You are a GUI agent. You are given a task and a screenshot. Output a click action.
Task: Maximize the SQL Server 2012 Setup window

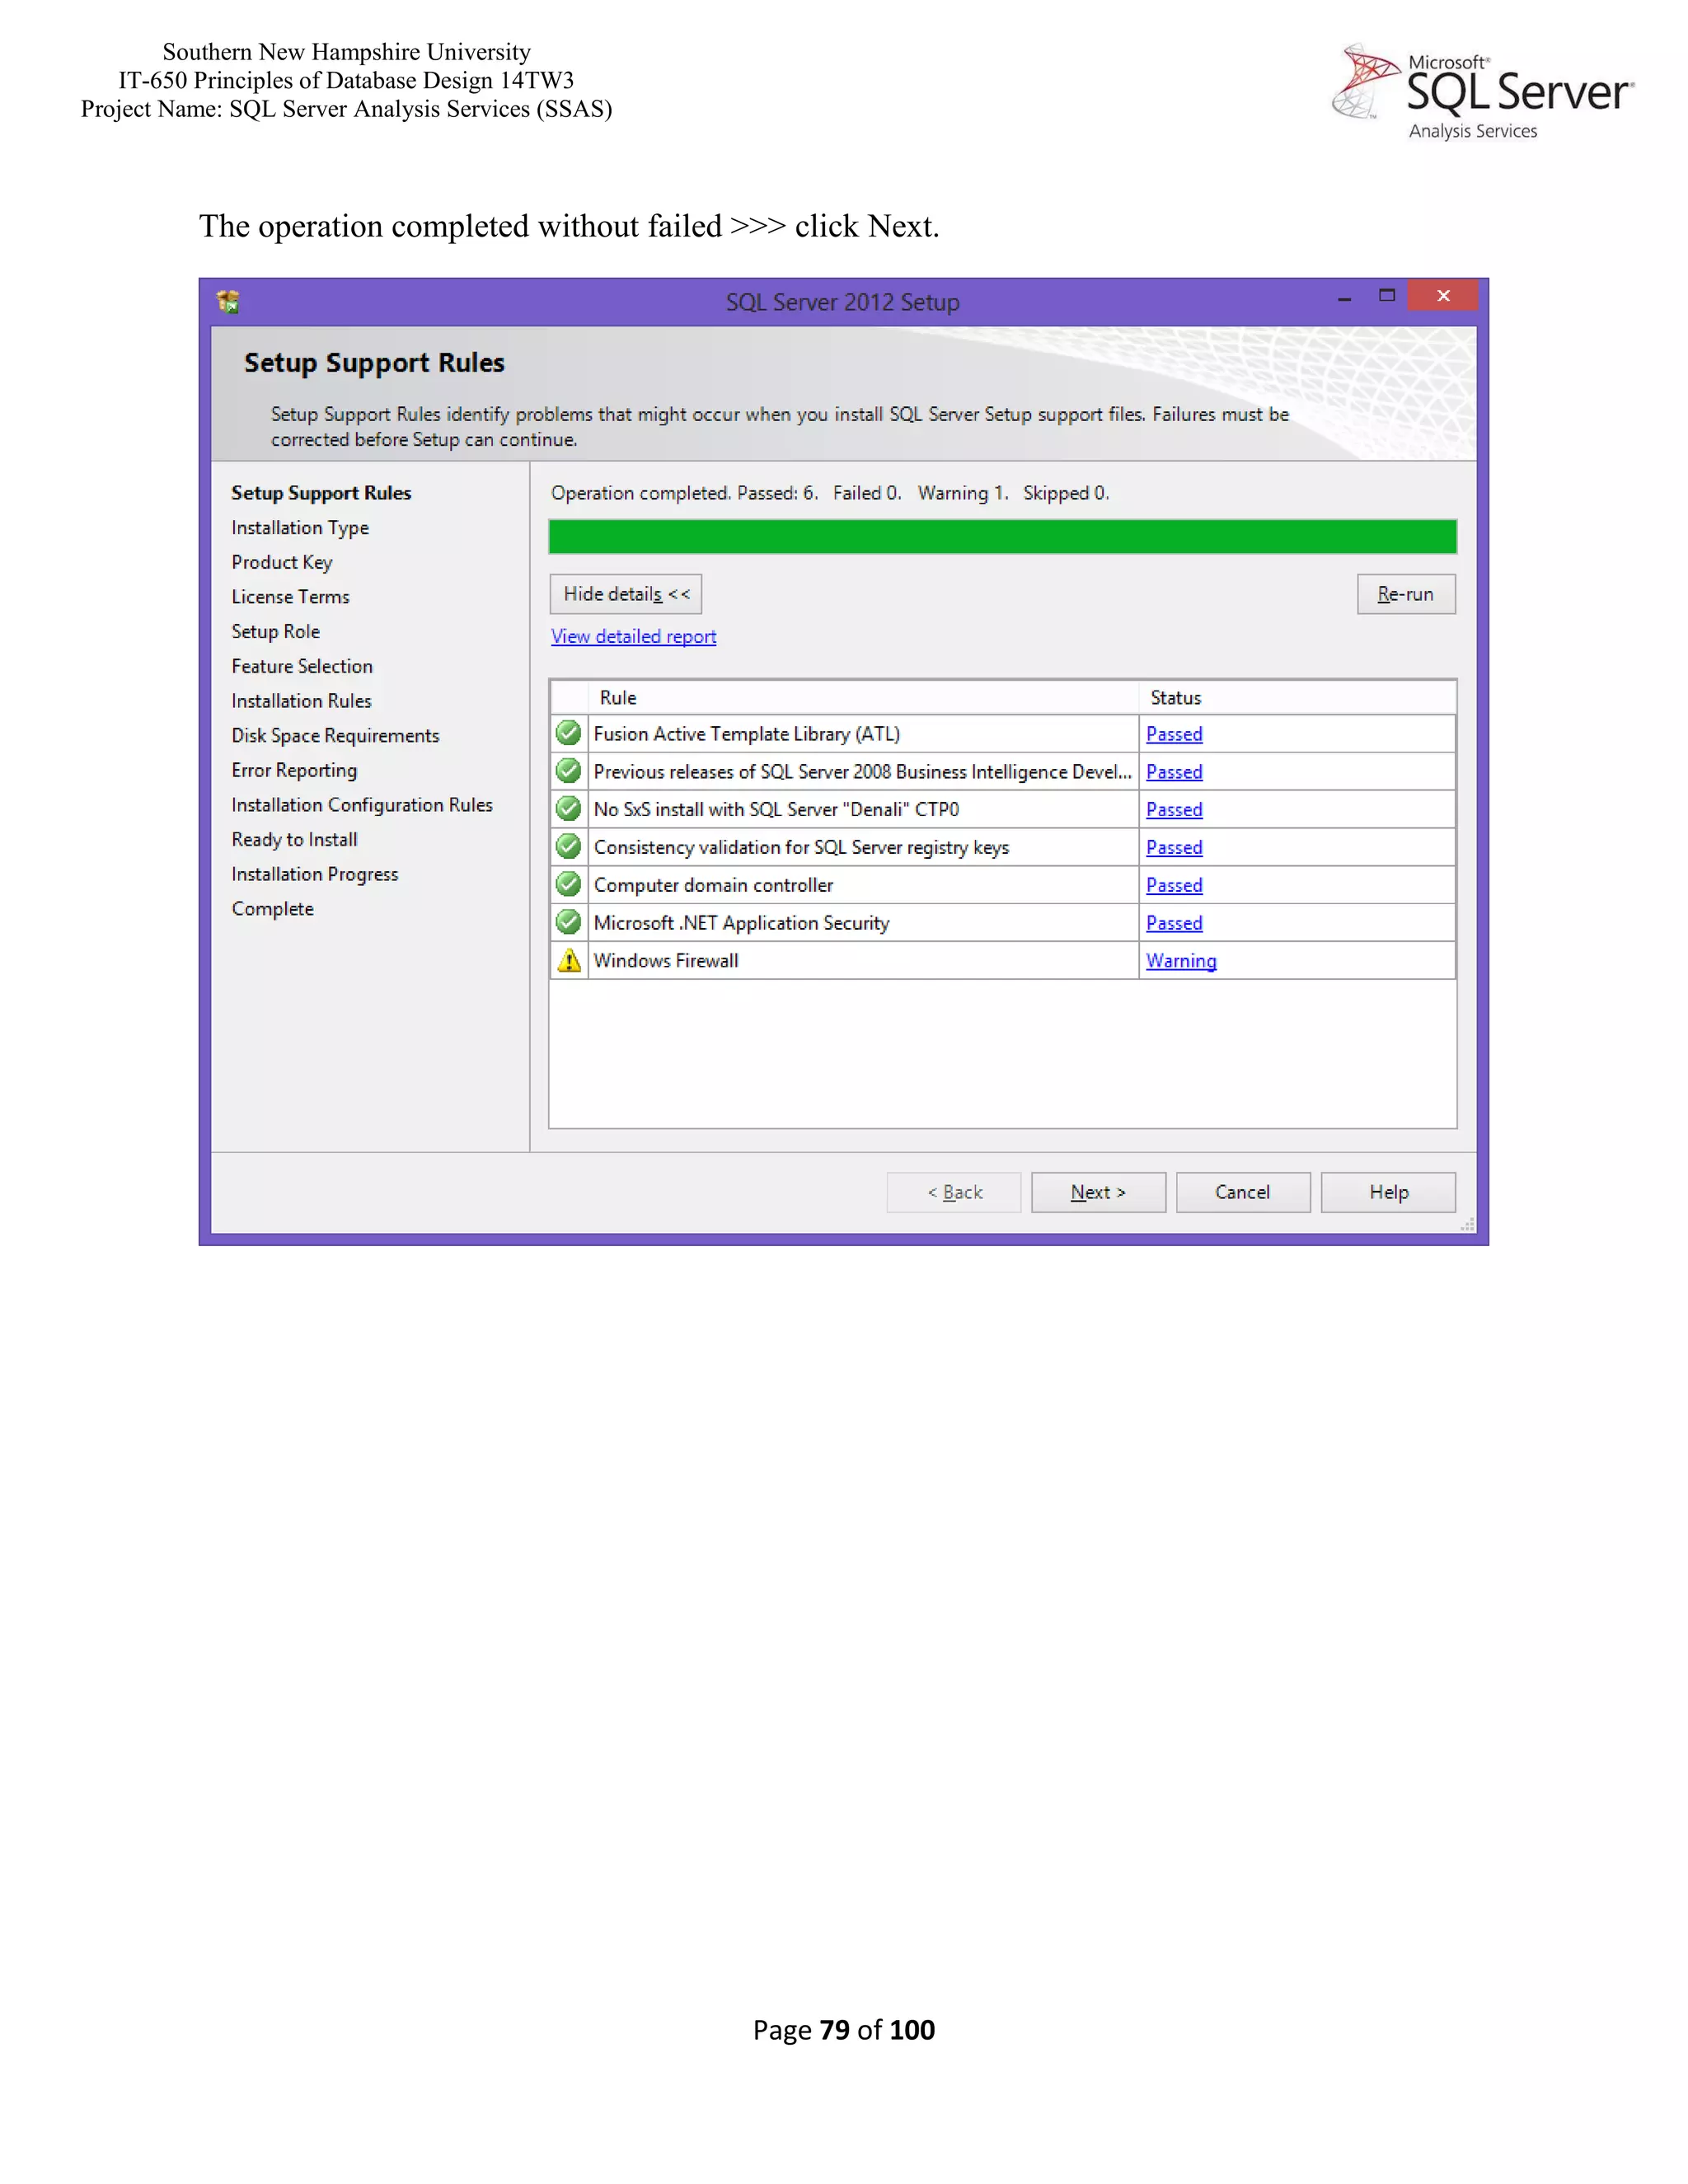pos(1386,296)
